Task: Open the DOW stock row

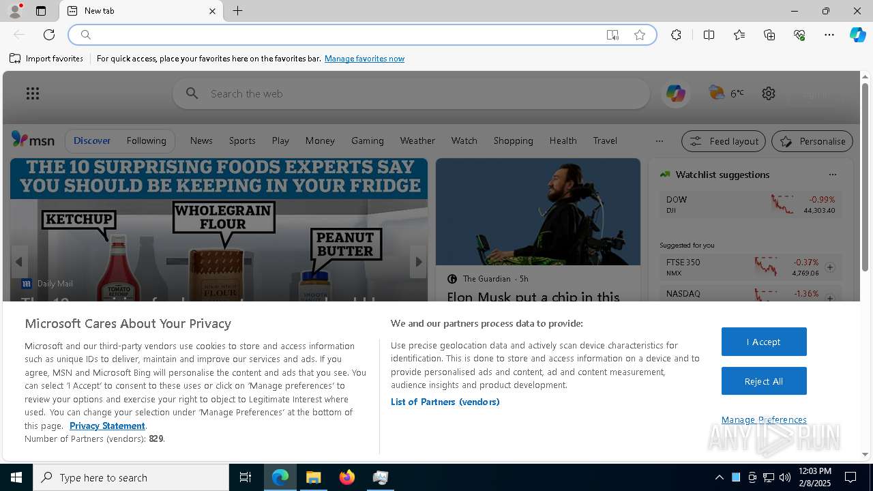Action: click(x=751, y=205)
